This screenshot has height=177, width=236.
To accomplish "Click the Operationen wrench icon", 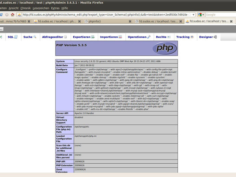I will [149, 37].
